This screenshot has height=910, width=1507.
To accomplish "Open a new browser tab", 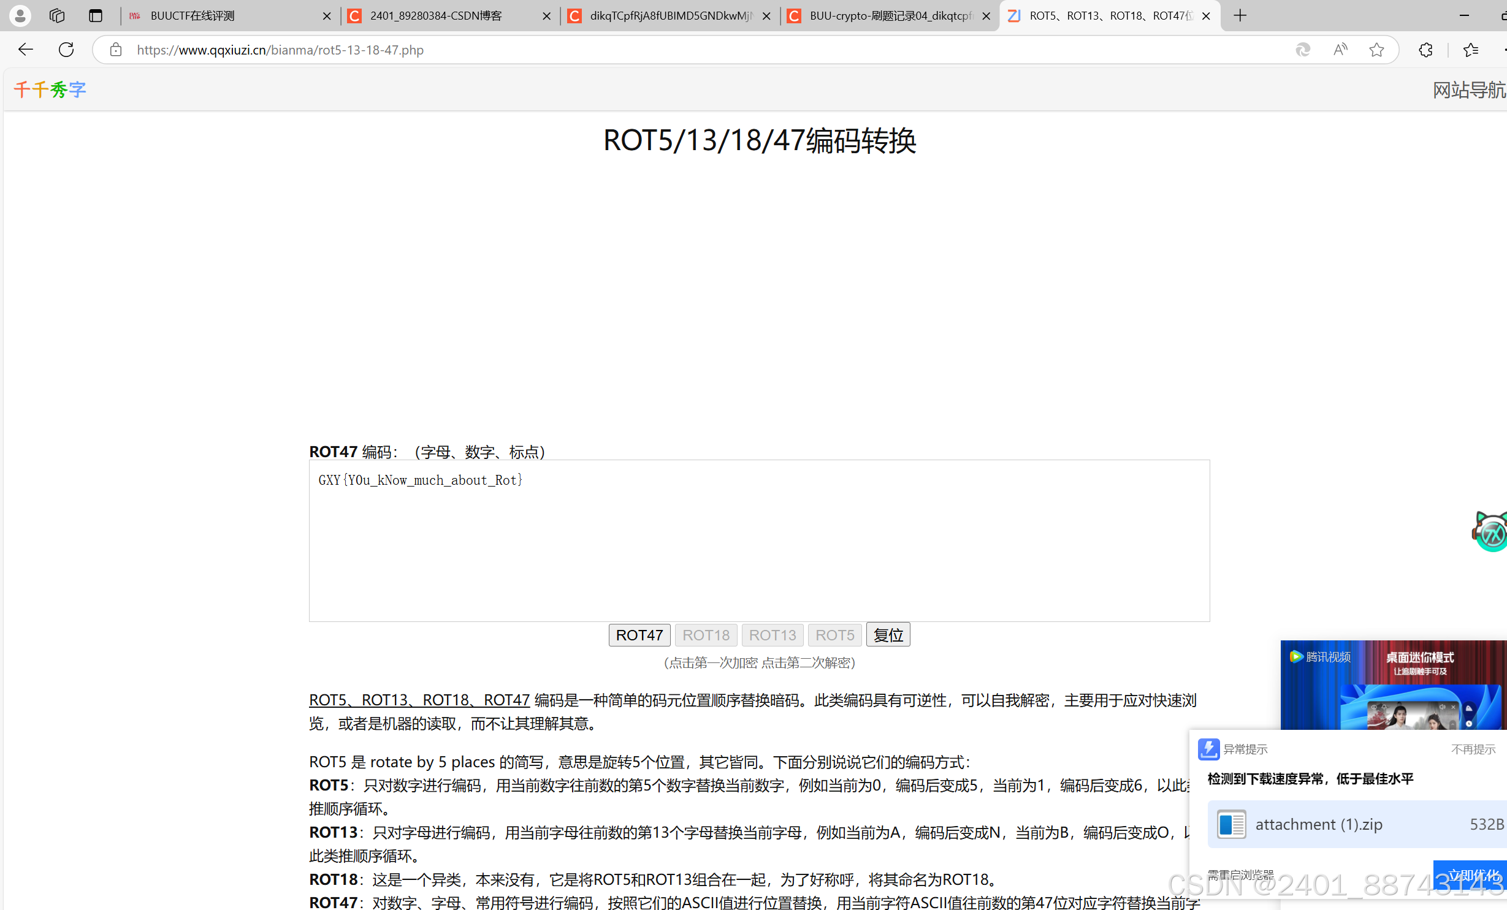I will (1240, 15).
